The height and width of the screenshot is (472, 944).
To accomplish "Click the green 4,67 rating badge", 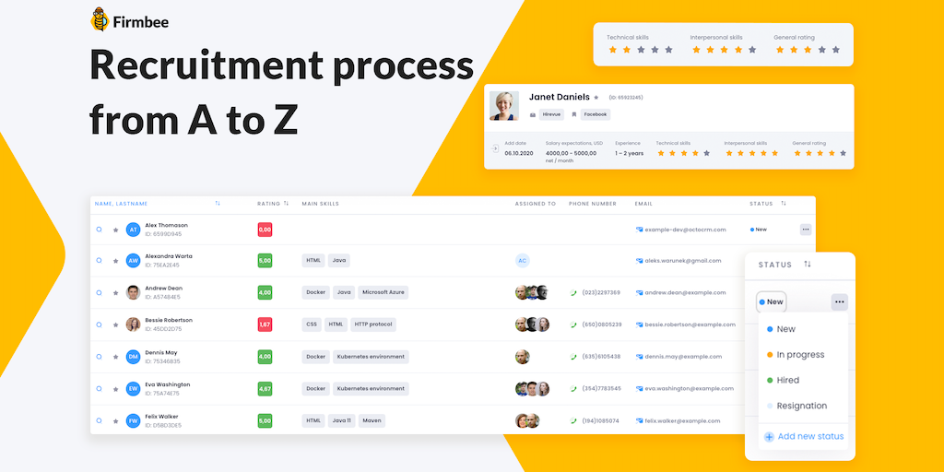I will click(265, 389).
